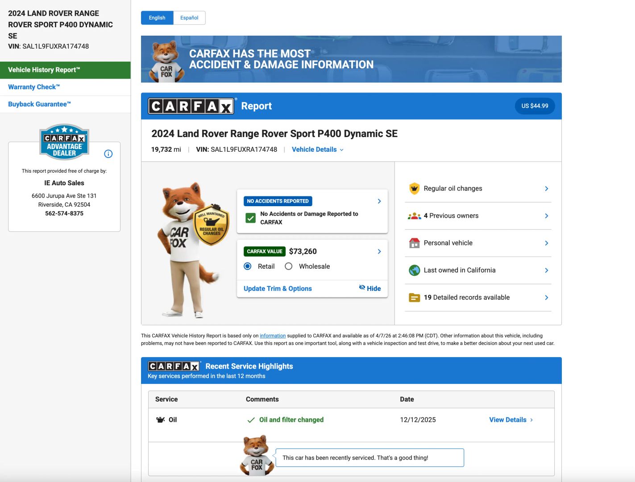
Task: Click the 19,732 mi mileage text
Action: [x=166, y=150]
